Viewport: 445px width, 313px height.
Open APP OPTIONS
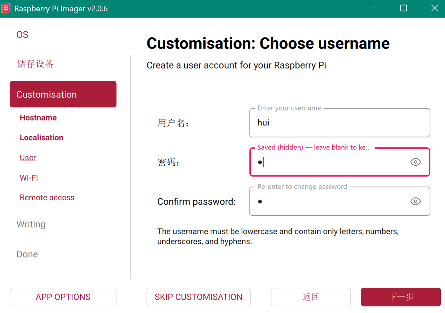(x=63, y=297)
